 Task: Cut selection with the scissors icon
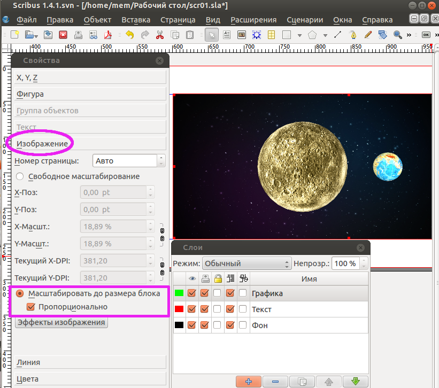160,35
